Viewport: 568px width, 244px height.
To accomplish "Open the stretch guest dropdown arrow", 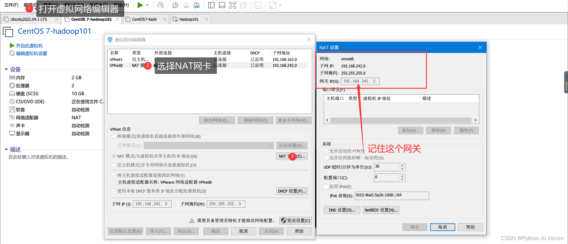I will point(280,5).
